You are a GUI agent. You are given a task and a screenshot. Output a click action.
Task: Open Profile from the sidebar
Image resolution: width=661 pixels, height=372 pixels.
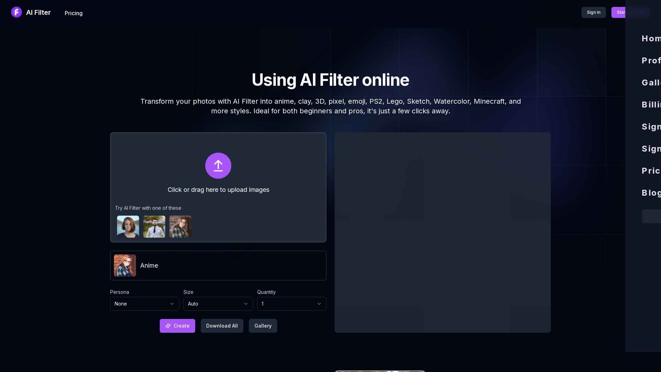[651, 60]
